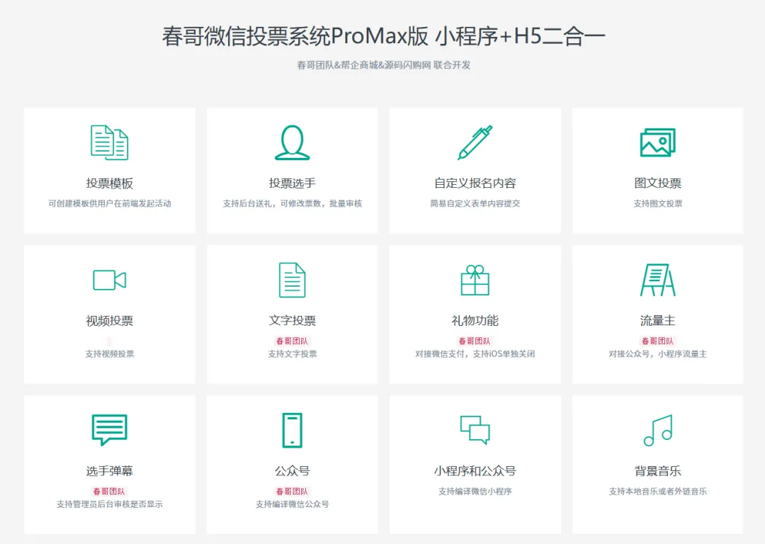Click the document icon above 文字投票
Image resolution: width=765 pixels, height=544 pixels.
[x=293, y=280]
